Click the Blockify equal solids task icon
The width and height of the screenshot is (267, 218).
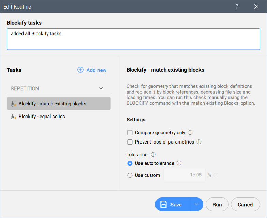14,117
